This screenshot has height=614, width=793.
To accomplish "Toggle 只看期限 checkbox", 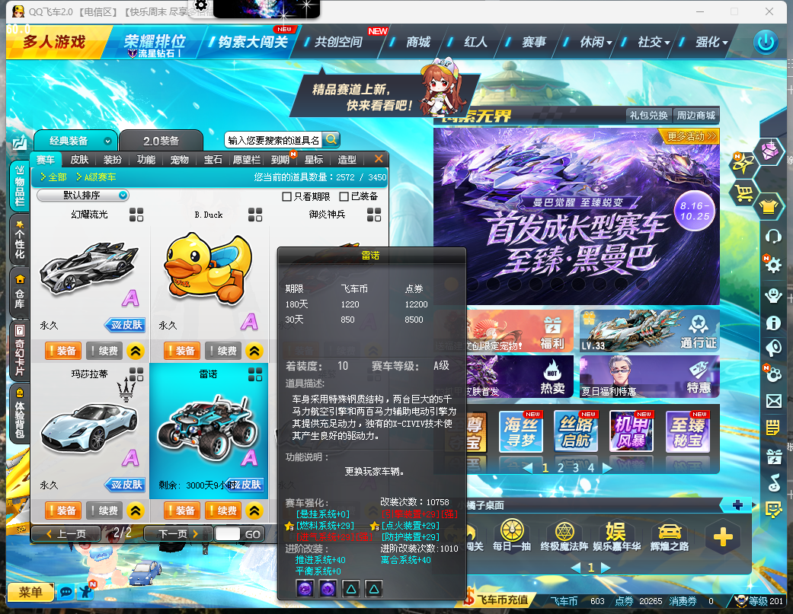I will click(x=286, y=196).
